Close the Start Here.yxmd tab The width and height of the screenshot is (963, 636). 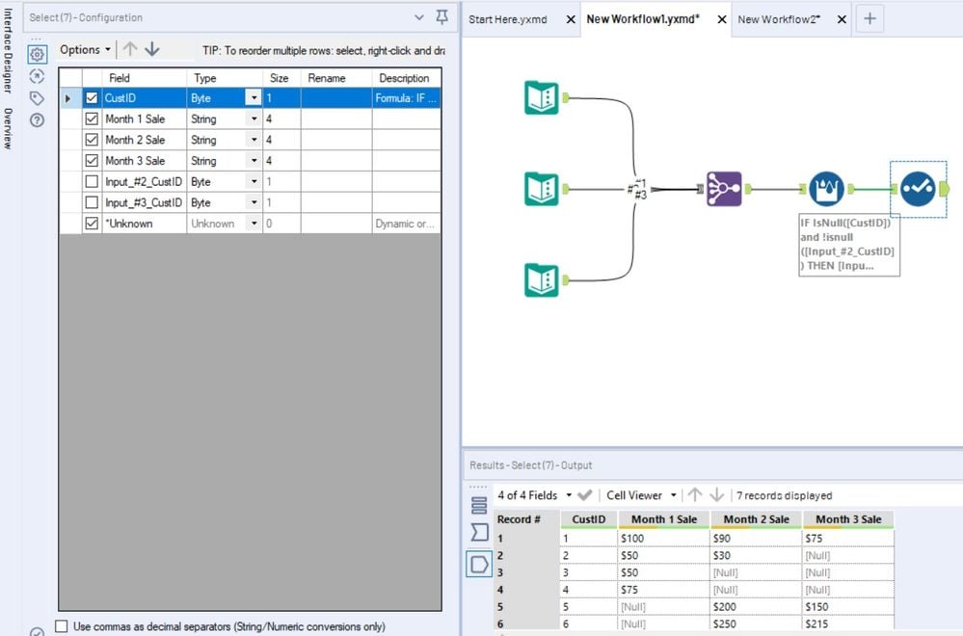click(571, 19)
